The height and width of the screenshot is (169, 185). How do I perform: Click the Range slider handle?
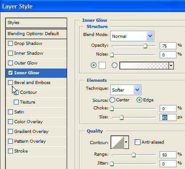133,155
